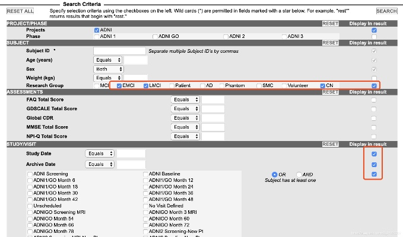Reset the Project/Phase section
The image size is (403, 237).
[330, 23]
